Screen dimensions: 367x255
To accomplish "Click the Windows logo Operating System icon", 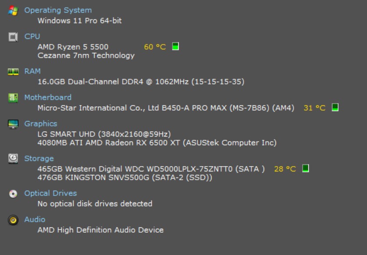I will coord(13,10).
